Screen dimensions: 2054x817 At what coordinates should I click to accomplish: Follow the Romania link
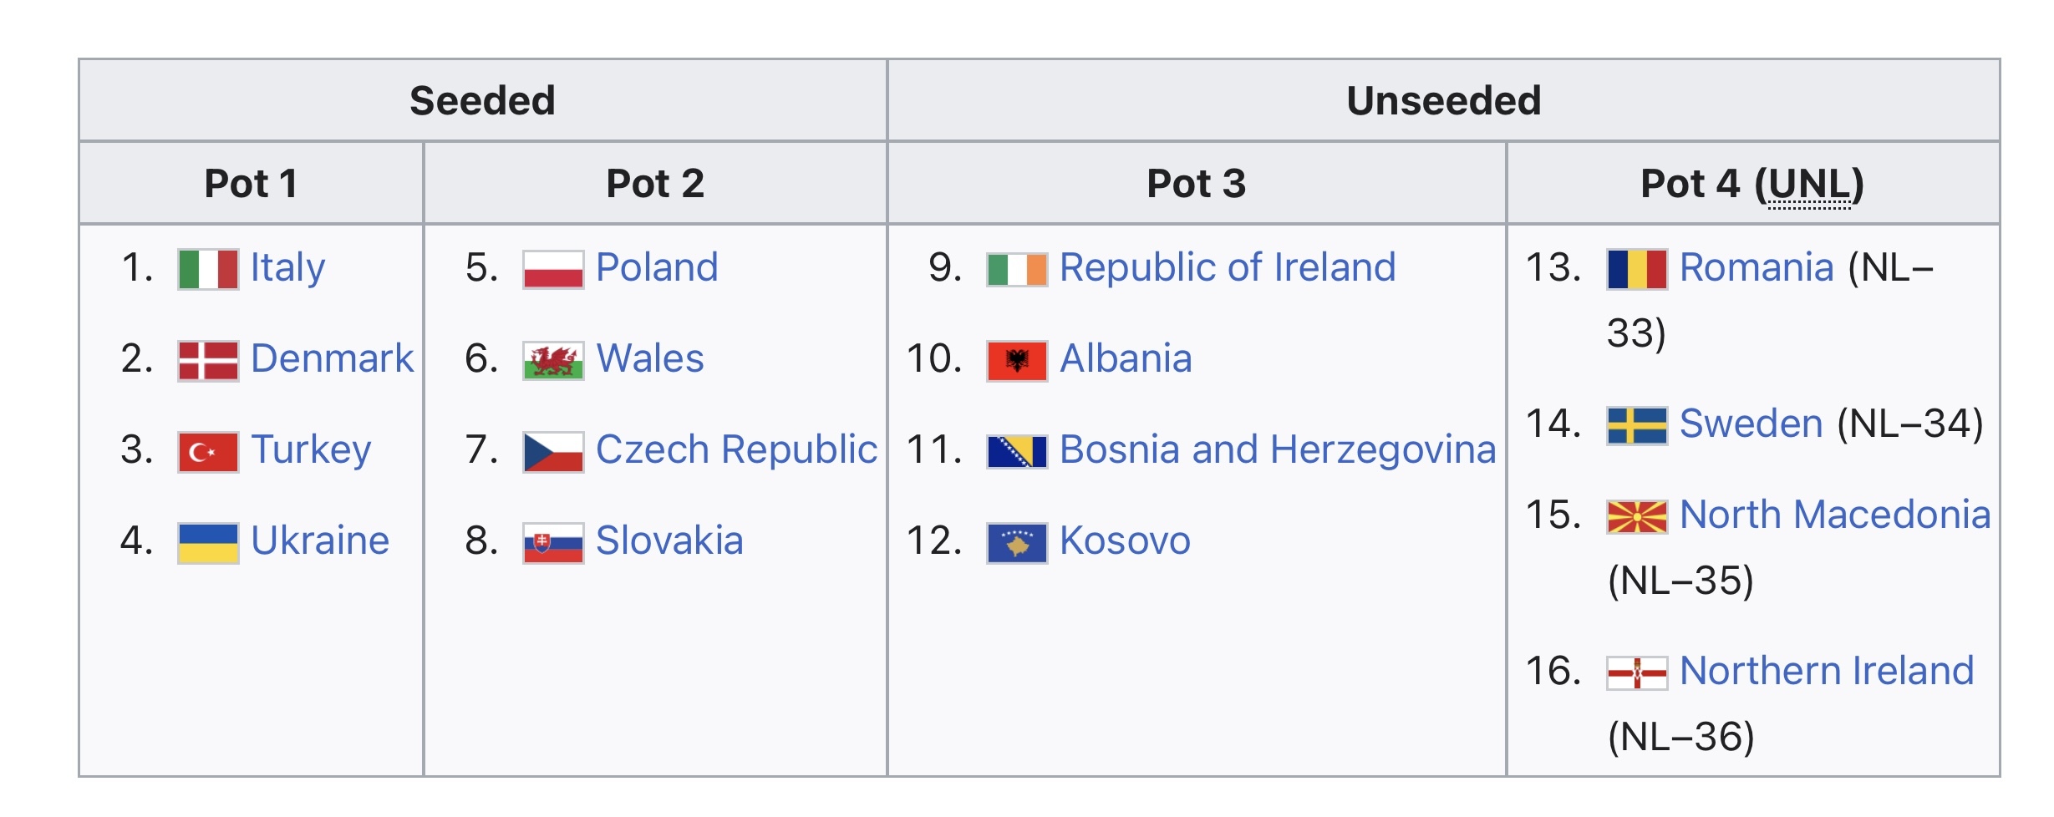[1757, 267]
